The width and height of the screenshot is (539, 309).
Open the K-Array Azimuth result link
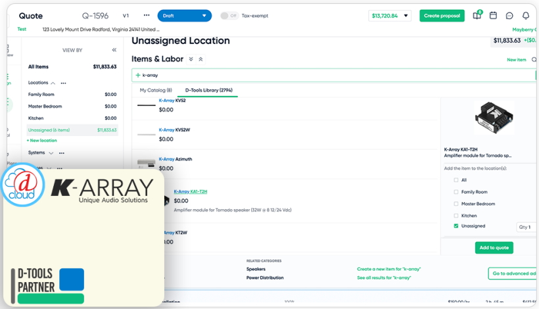pyautogui.click(x=176, y=159)
